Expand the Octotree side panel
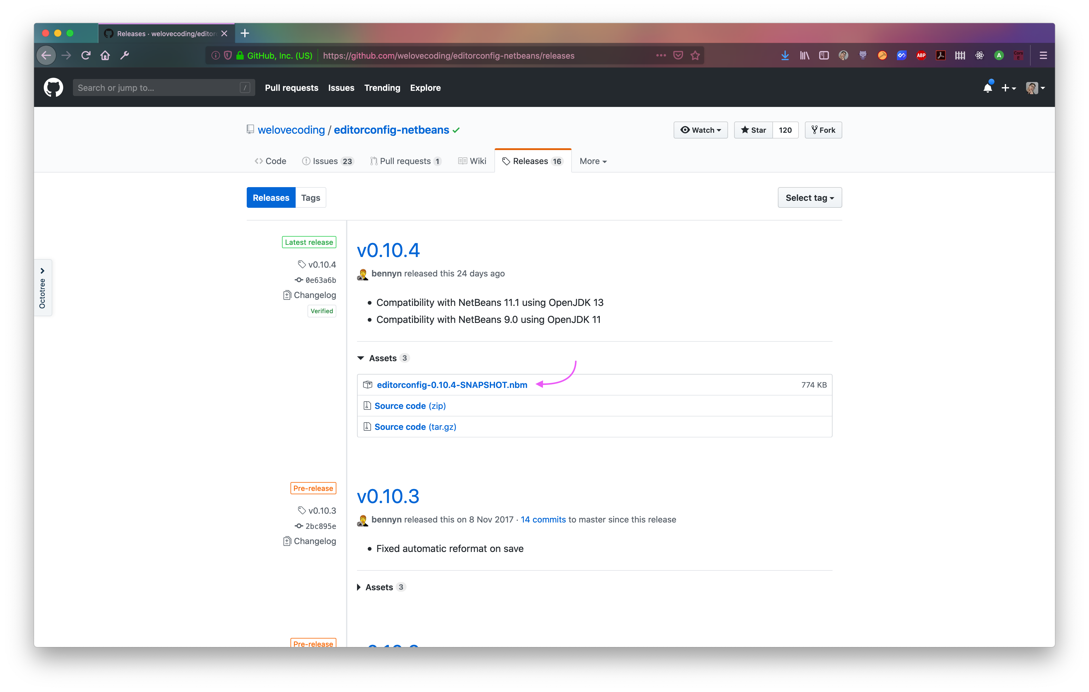 click(43, 287)
